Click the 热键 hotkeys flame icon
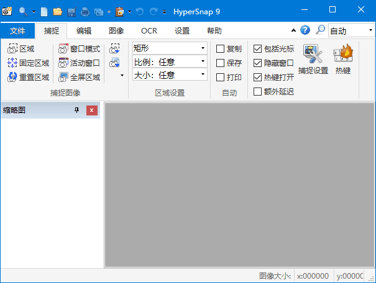The width and height of the screenshot is (376, 283). coord(343,60)
